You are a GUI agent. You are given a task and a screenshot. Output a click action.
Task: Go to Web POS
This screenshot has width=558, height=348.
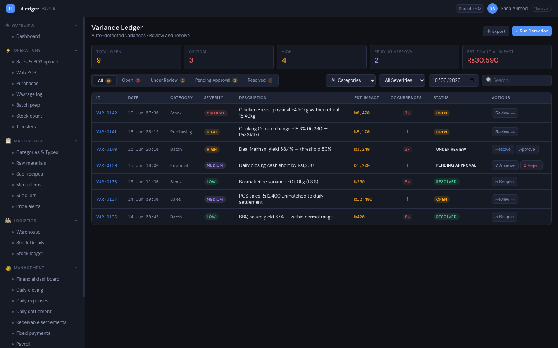[x=26, y=73]
